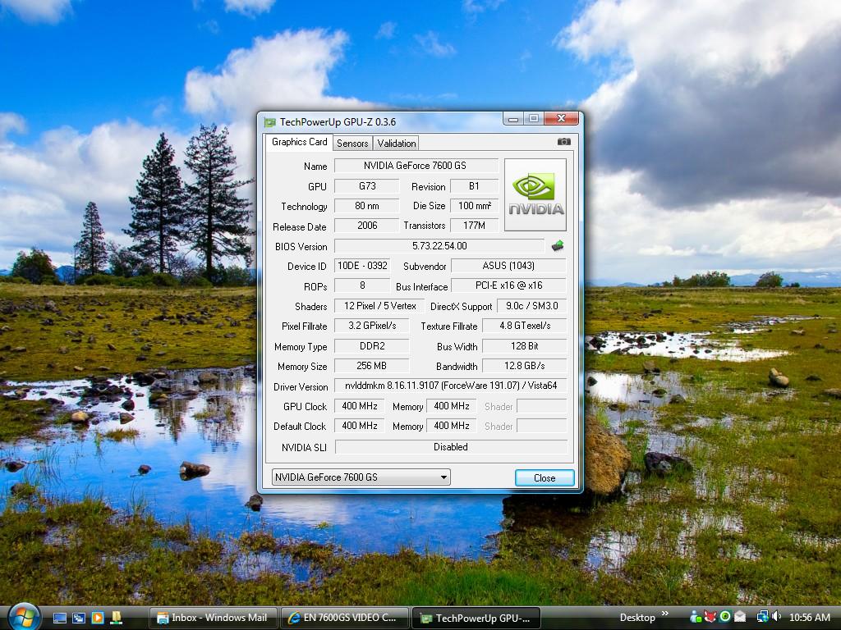Click the Memory 400 MHz field in Default Clock row

(x=452, y=426)
